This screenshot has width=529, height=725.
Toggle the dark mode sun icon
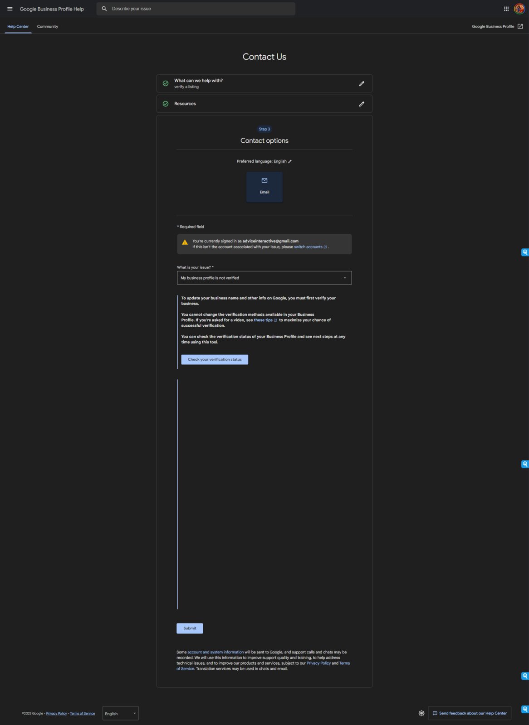pyautogui.click(x=421, y=713)
